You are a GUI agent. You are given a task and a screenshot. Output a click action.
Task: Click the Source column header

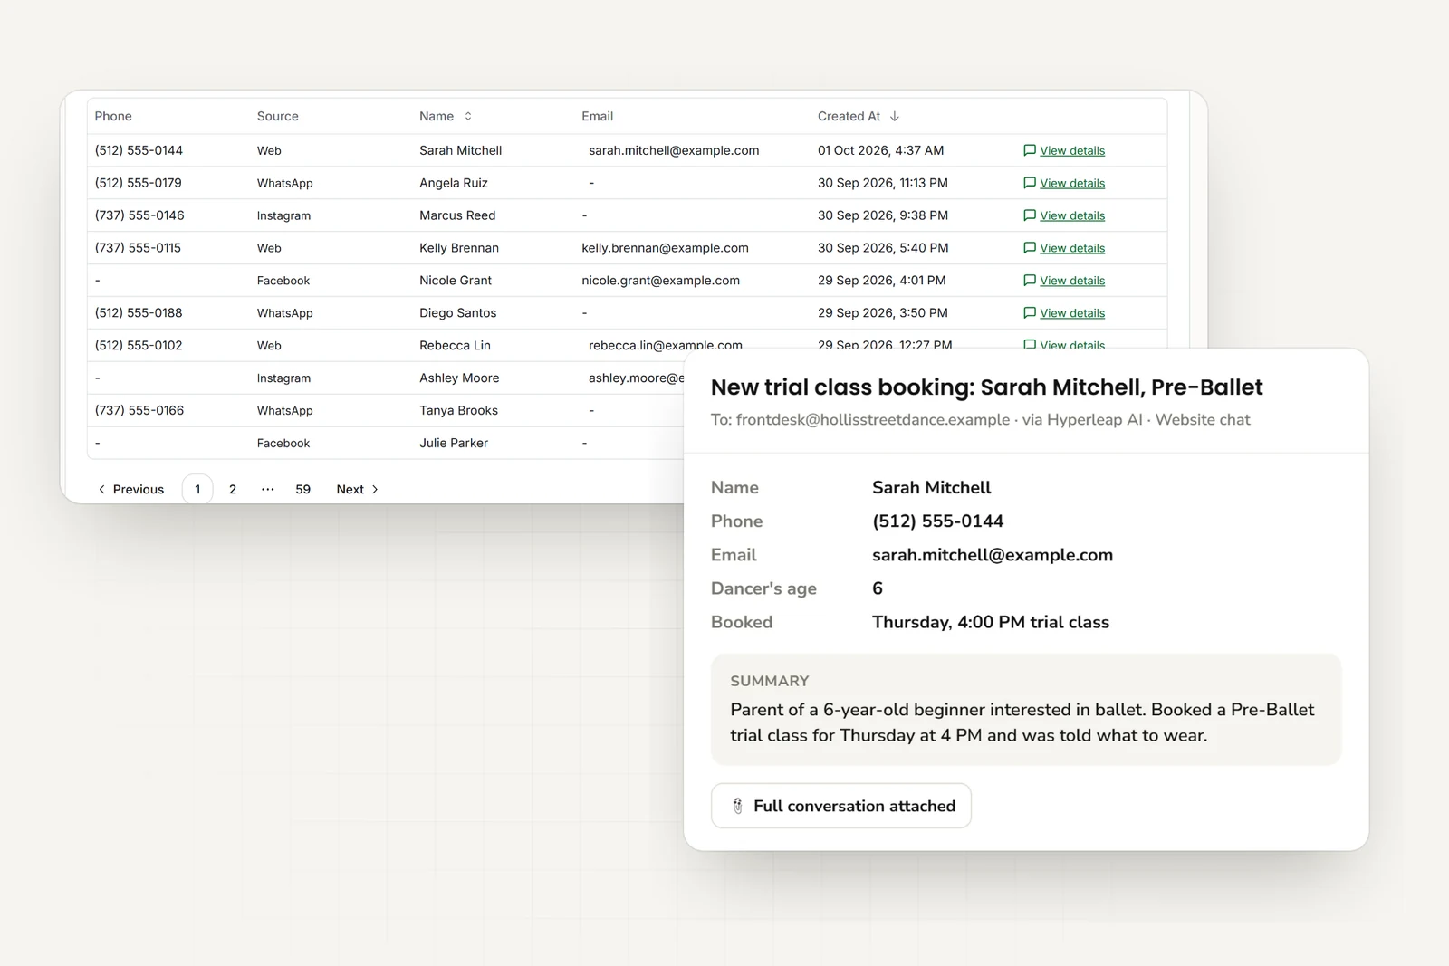point(277,116)
